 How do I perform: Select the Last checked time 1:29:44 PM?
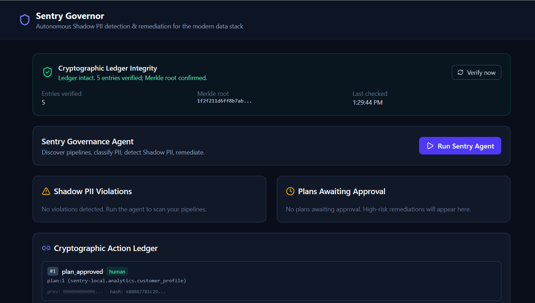click(x=367, y=103)
